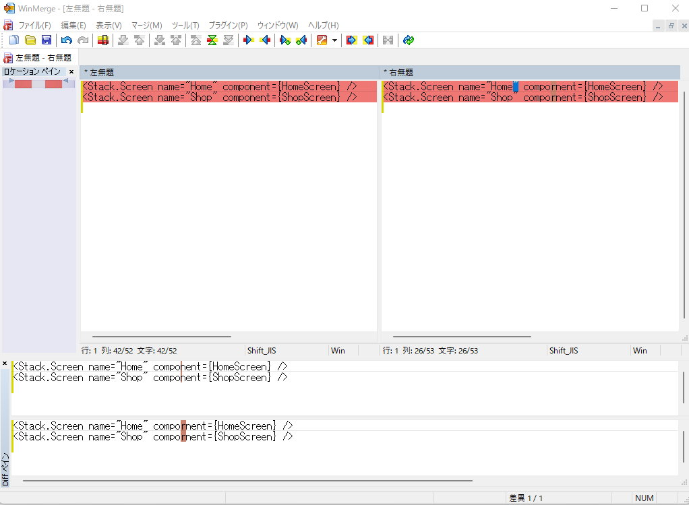Click the right red block in location pane

pyautogui.click(x=54, y=83)
